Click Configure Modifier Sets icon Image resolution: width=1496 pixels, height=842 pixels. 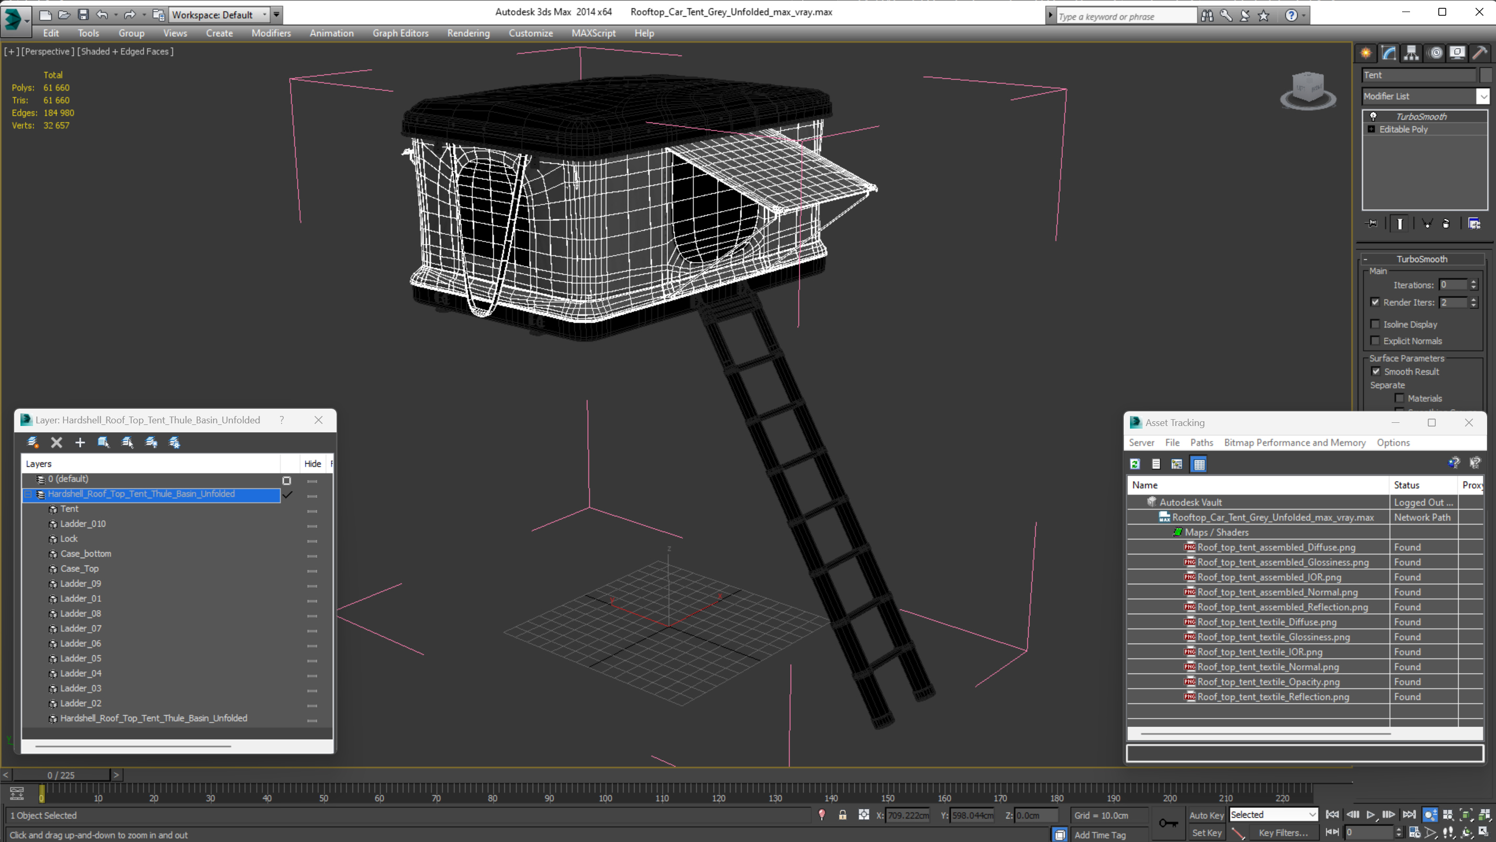(1474, 223)
